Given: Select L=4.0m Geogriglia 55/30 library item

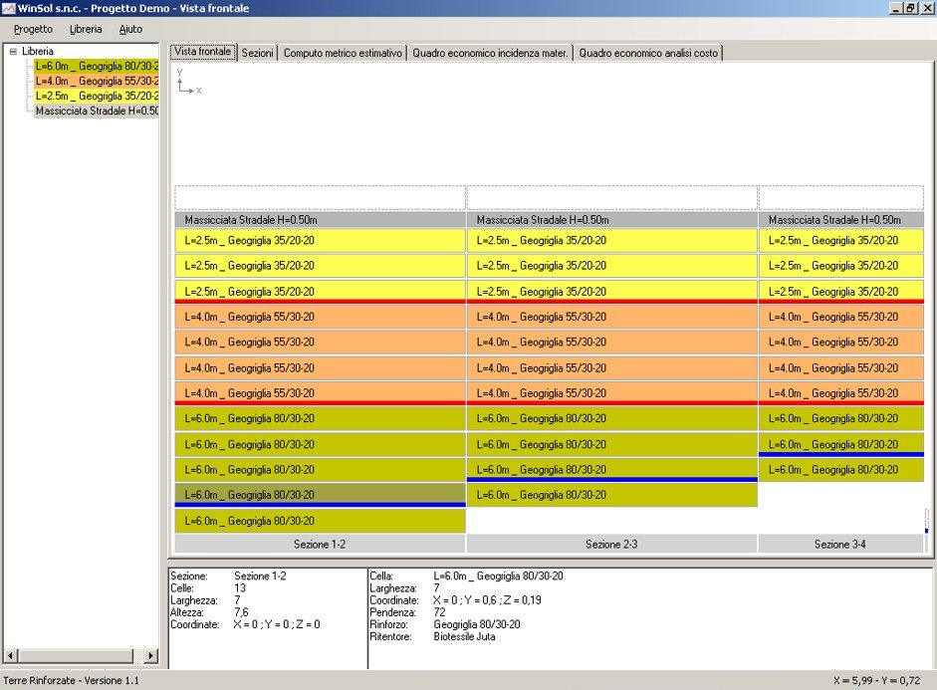Looking at the screenshot, I should coord(97,81).
